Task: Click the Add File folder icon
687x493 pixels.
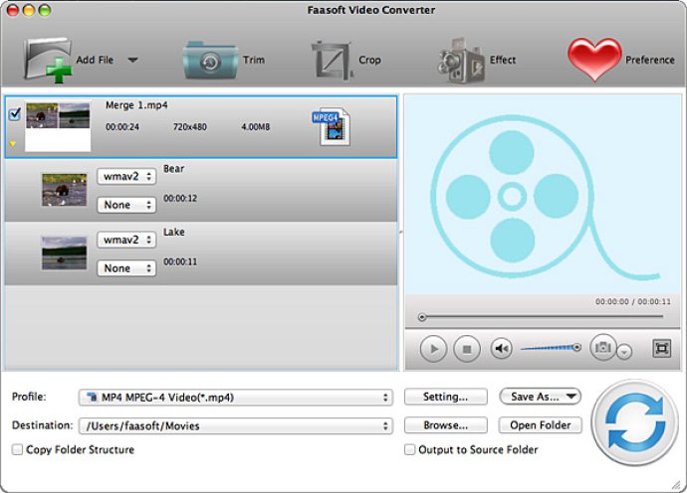Action: coord(48,60)
